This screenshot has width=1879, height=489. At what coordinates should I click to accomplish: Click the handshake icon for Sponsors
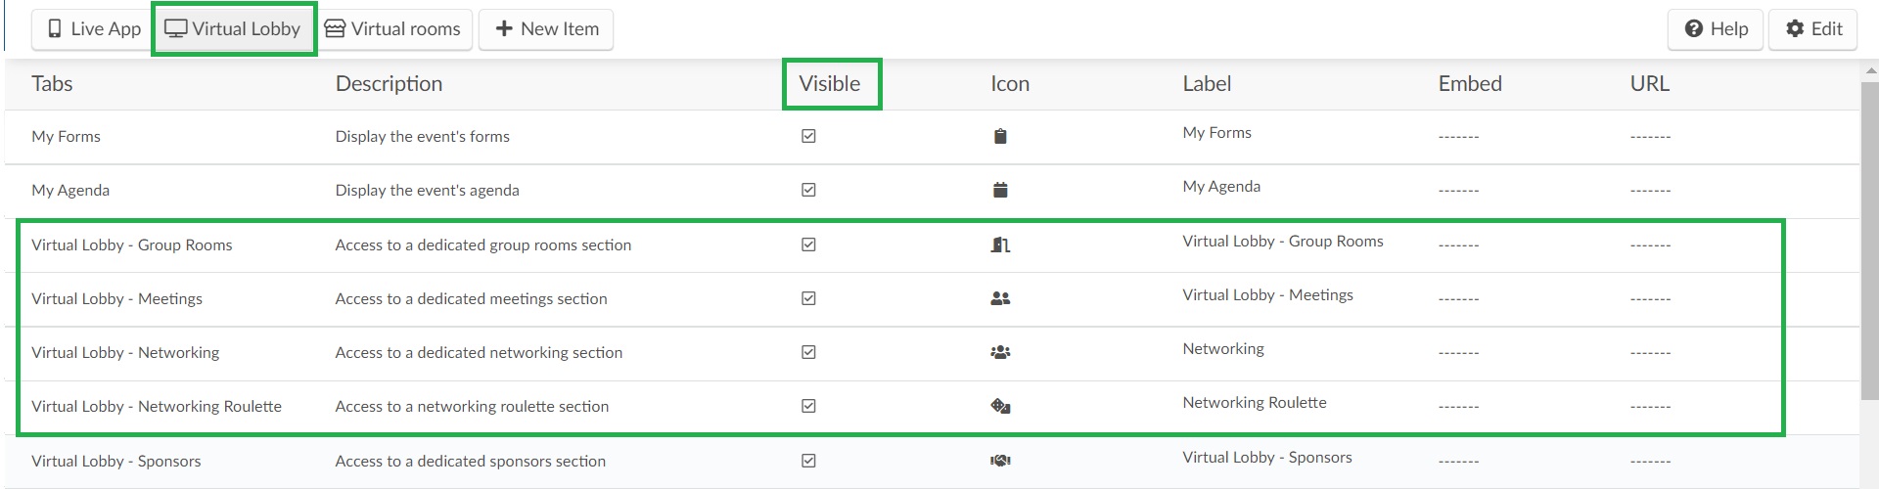1000,461
